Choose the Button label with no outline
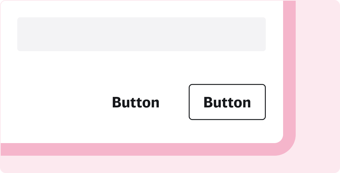Viewport: 340px width, 173px height. point(135,102)
